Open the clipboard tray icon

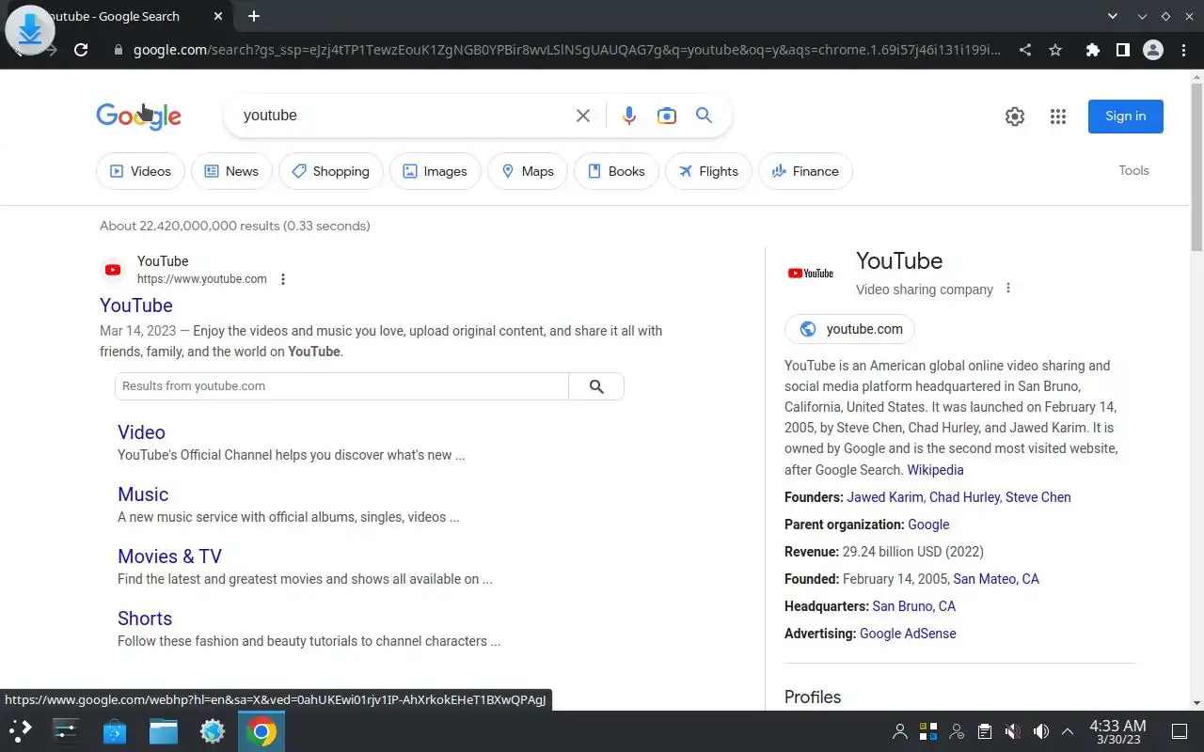tap(985, 731)
